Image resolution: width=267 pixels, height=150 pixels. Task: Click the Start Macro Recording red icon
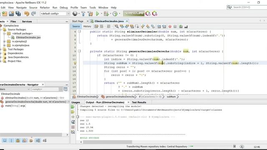pos(170,26)
